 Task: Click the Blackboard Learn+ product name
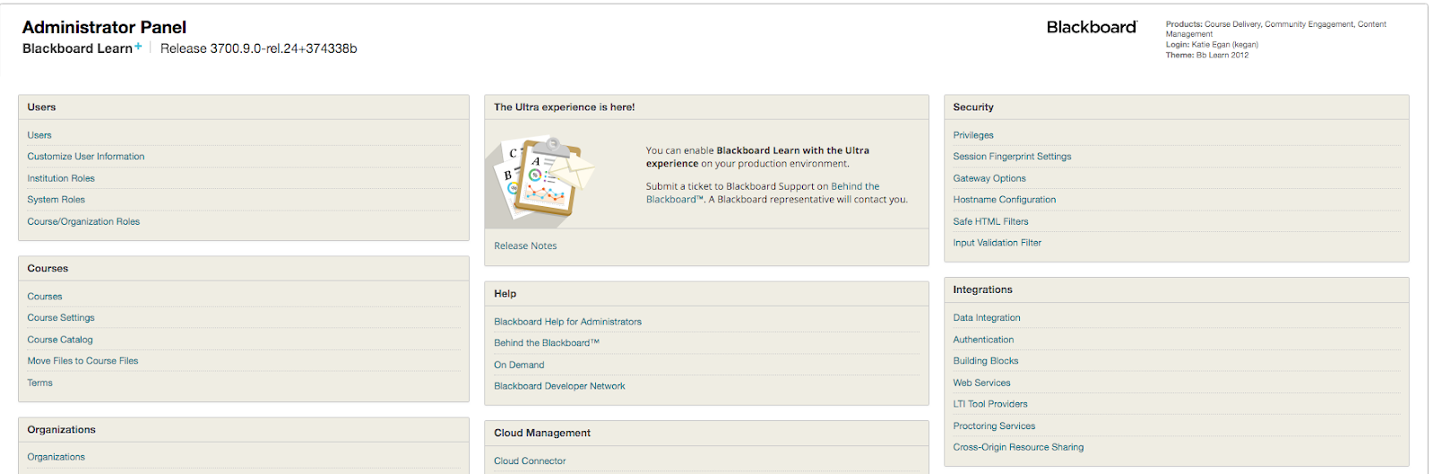pos(82,48)
